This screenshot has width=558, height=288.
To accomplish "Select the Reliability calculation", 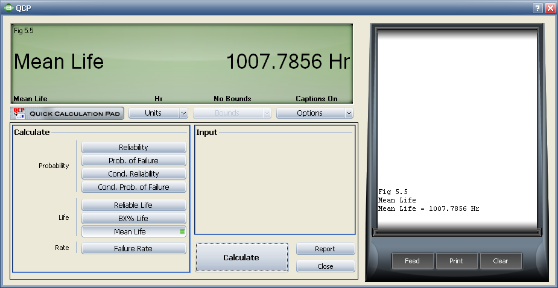I will click(133, 147).
